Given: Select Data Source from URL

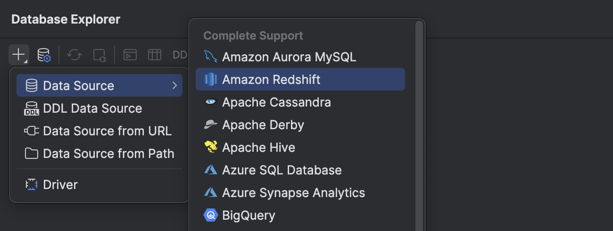Looking at the screenshot, I should (x=107, y=131).
